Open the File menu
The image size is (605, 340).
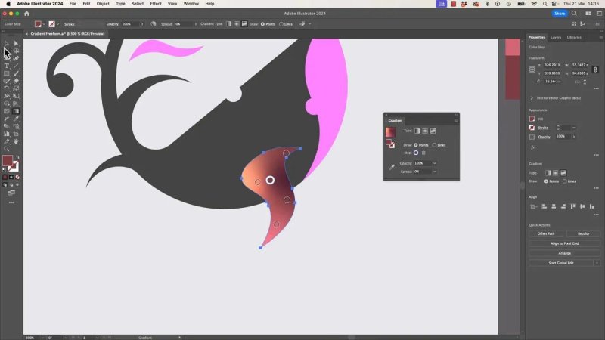[73, 4]
